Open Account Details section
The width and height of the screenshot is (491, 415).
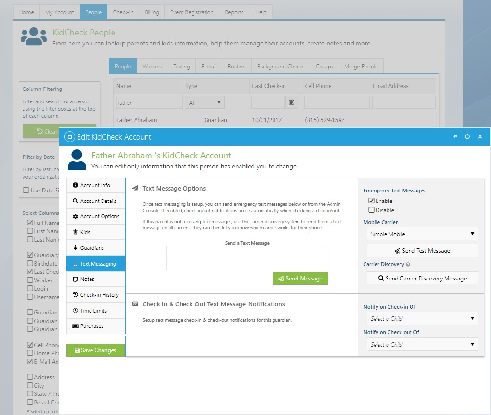[x=95, y=201]
